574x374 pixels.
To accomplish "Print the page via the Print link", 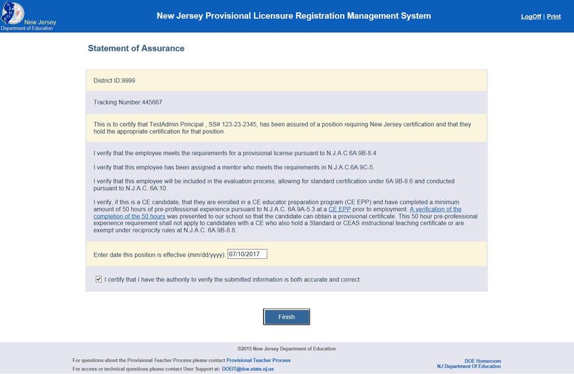I will 554,17.
